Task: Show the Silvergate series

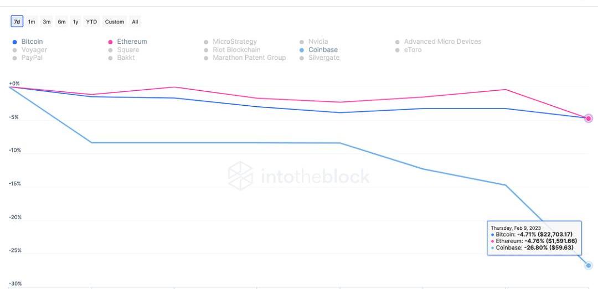Action: (x=323, y=58)
